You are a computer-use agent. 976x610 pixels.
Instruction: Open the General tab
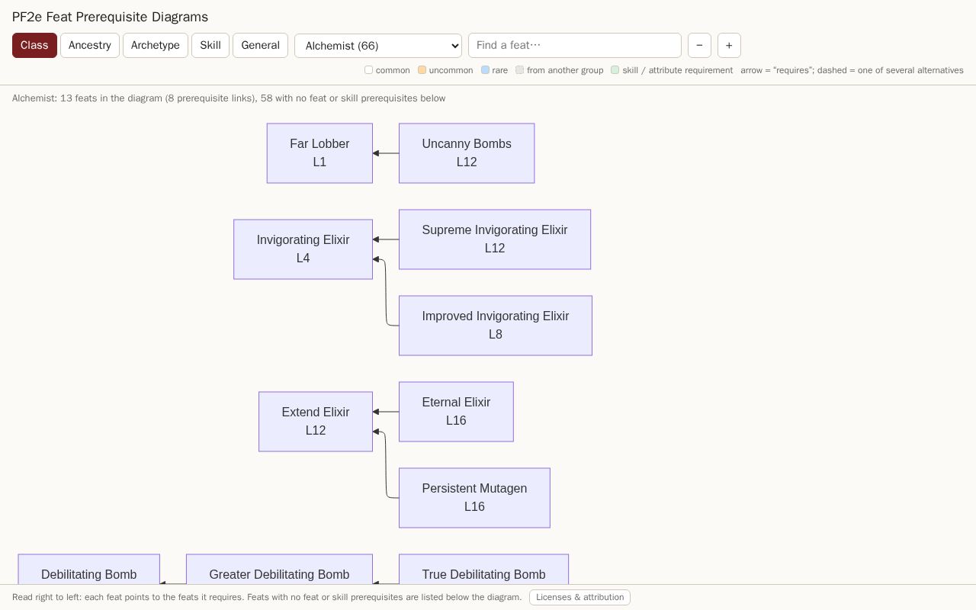click(260, 45)
